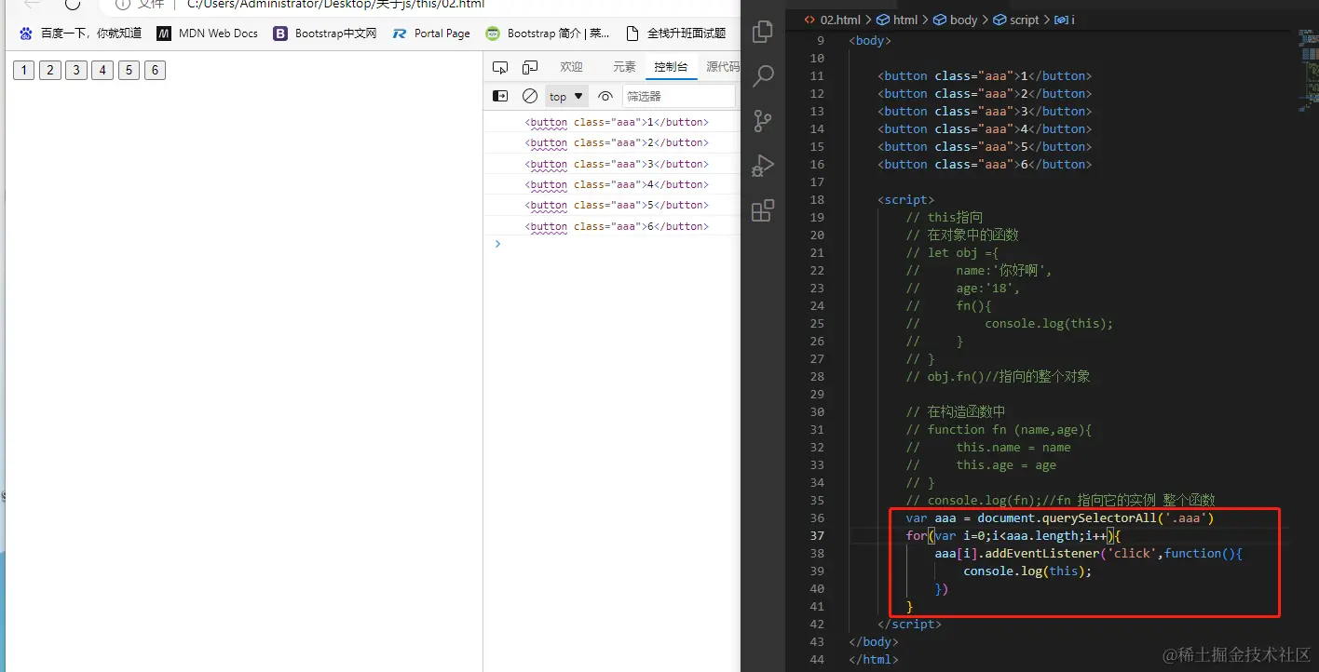The width and height of the screenshot is (1319, 672).
Task: Click page button 4
Action: pyautogui.click(x=102, y=70)
